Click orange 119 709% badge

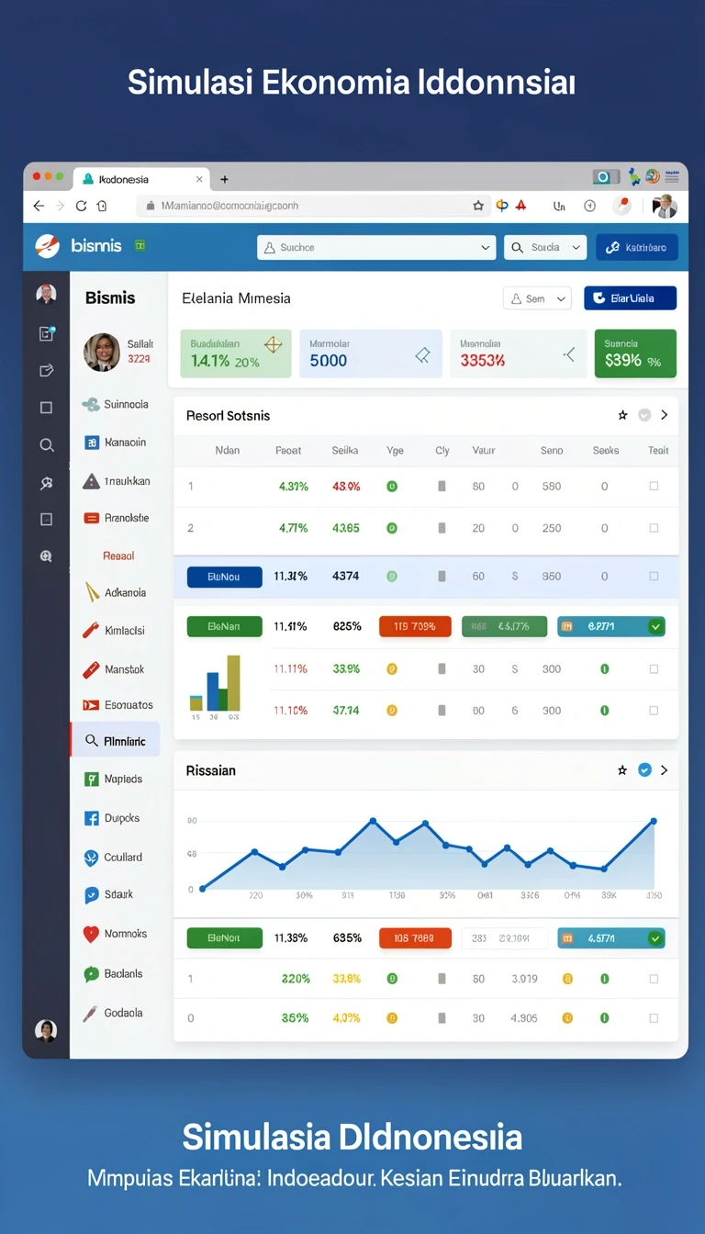click(x=415, y=626)
